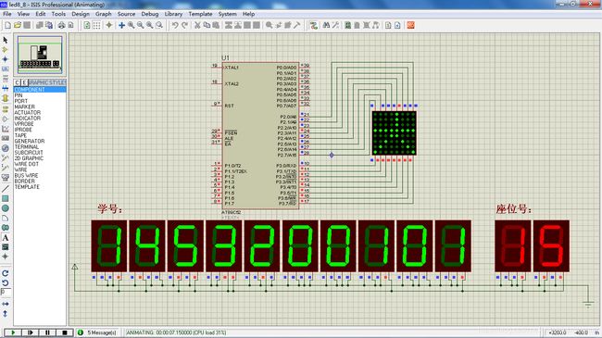Image resolution: width=602 pixels, height=338 pixels.
Task: Open the Debug menu
Action: (150, 14)
